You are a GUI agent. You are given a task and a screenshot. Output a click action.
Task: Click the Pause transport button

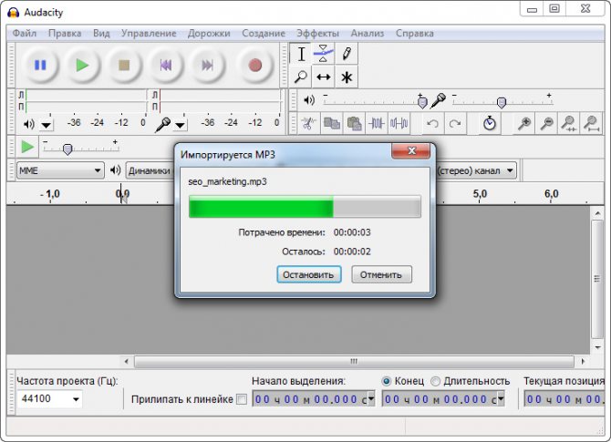(x=40, y=65)
